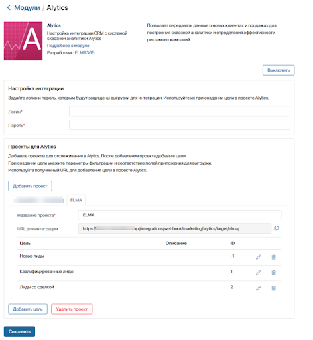Click the Добавить проект button
Screen dimensions: 313x340
point(30,186)
